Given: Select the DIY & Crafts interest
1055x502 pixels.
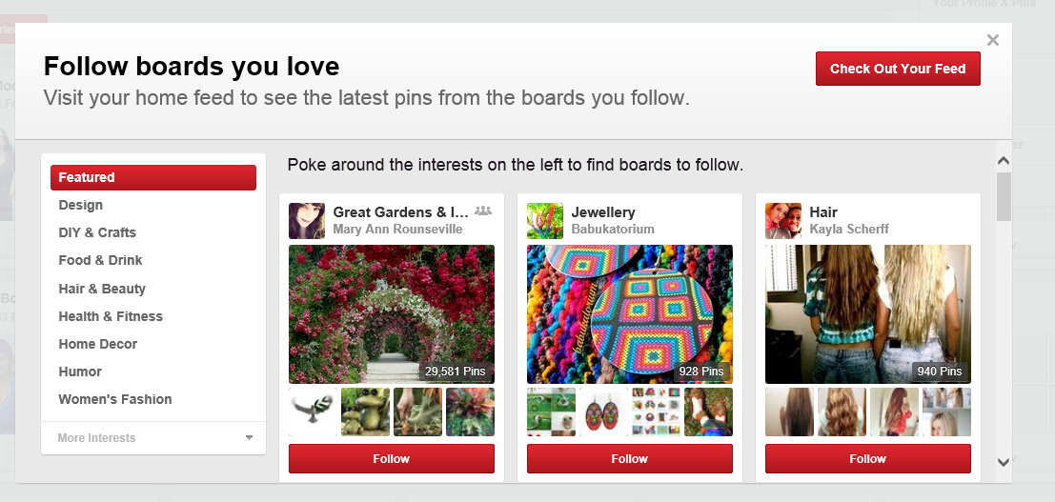Looking at the screenshot, I should (x=97, y=232).
